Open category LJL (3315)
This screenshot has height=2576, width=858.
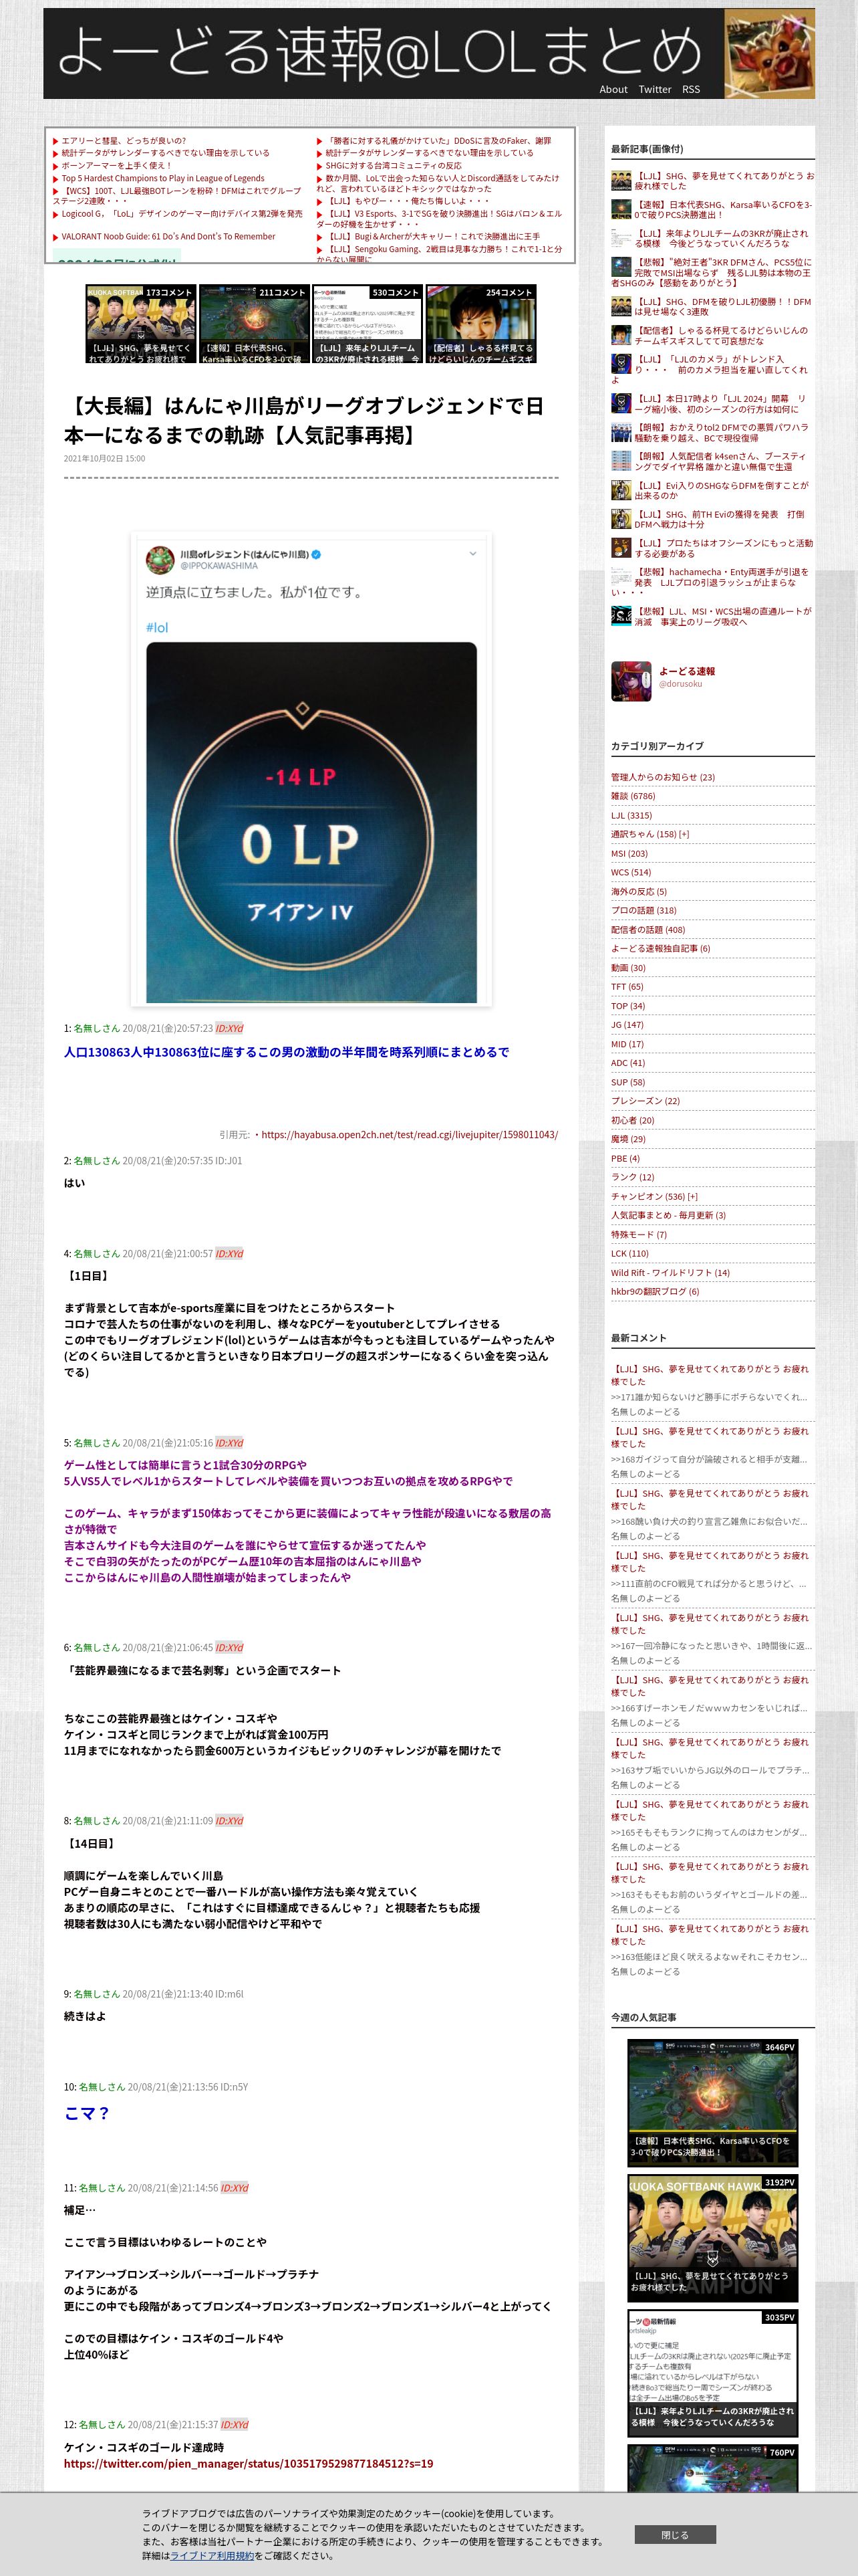(x=631, y=815)
